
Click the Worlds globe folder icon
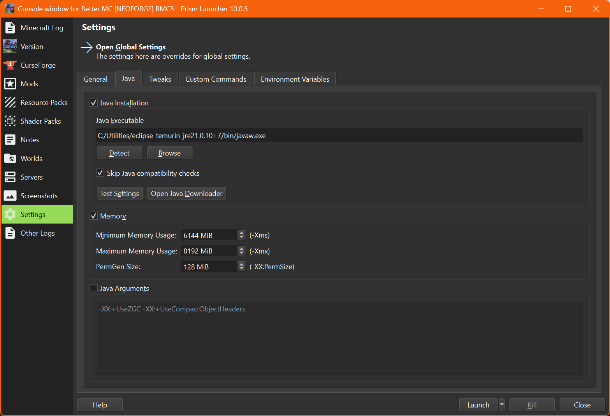(x=10, y=159)
